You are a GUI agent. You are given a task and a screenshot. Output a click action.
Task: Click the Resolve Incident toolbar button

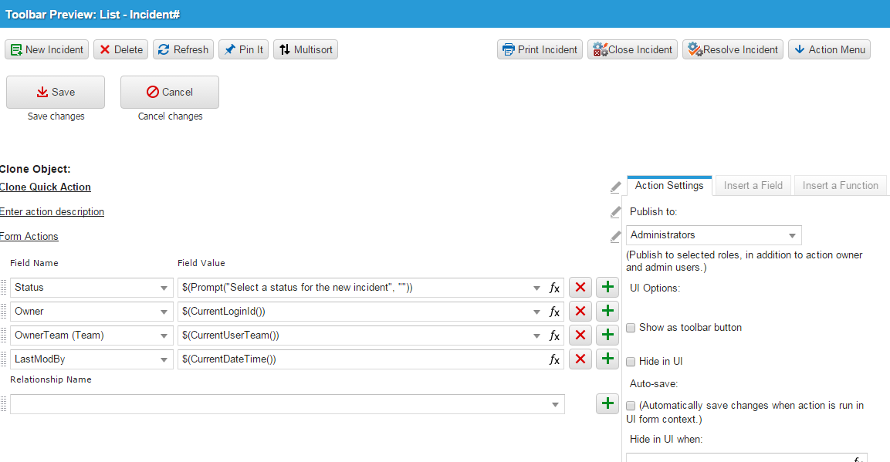(733, 50)
